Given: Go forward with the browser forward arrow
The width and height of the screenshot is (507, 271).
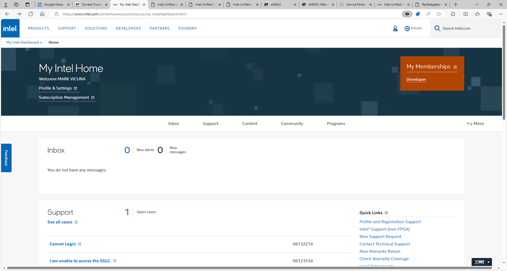Looking at the screenshot, I should pyautogui.click(x=19, y=14).
